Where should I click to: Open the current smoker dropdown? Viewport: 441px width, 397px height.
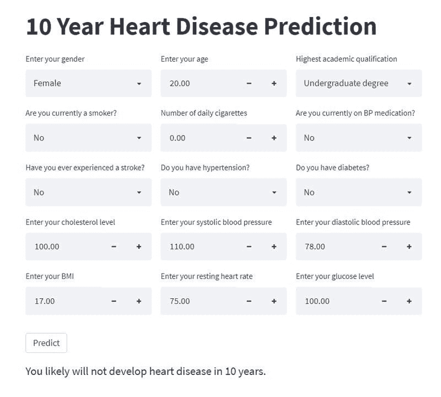click(88, 138)
